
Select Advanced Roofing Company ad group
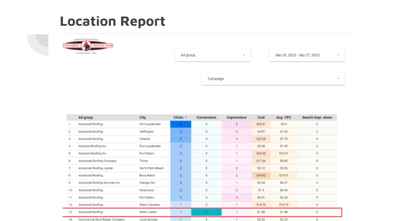click(97, 161)
